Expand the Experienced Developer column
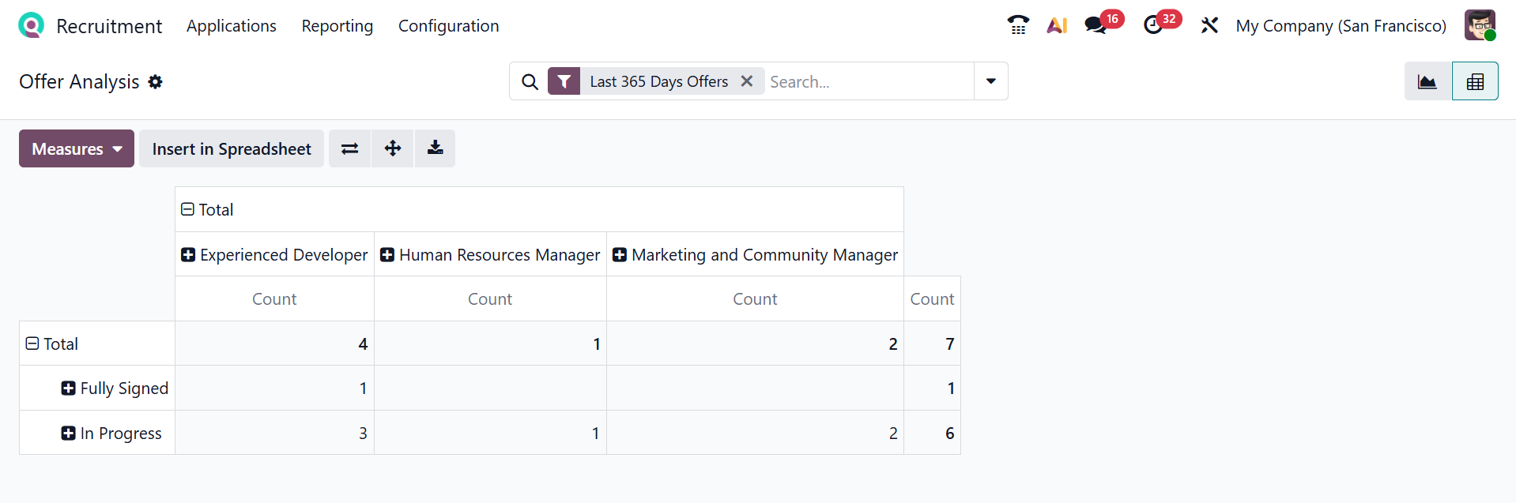 (188, 255)
